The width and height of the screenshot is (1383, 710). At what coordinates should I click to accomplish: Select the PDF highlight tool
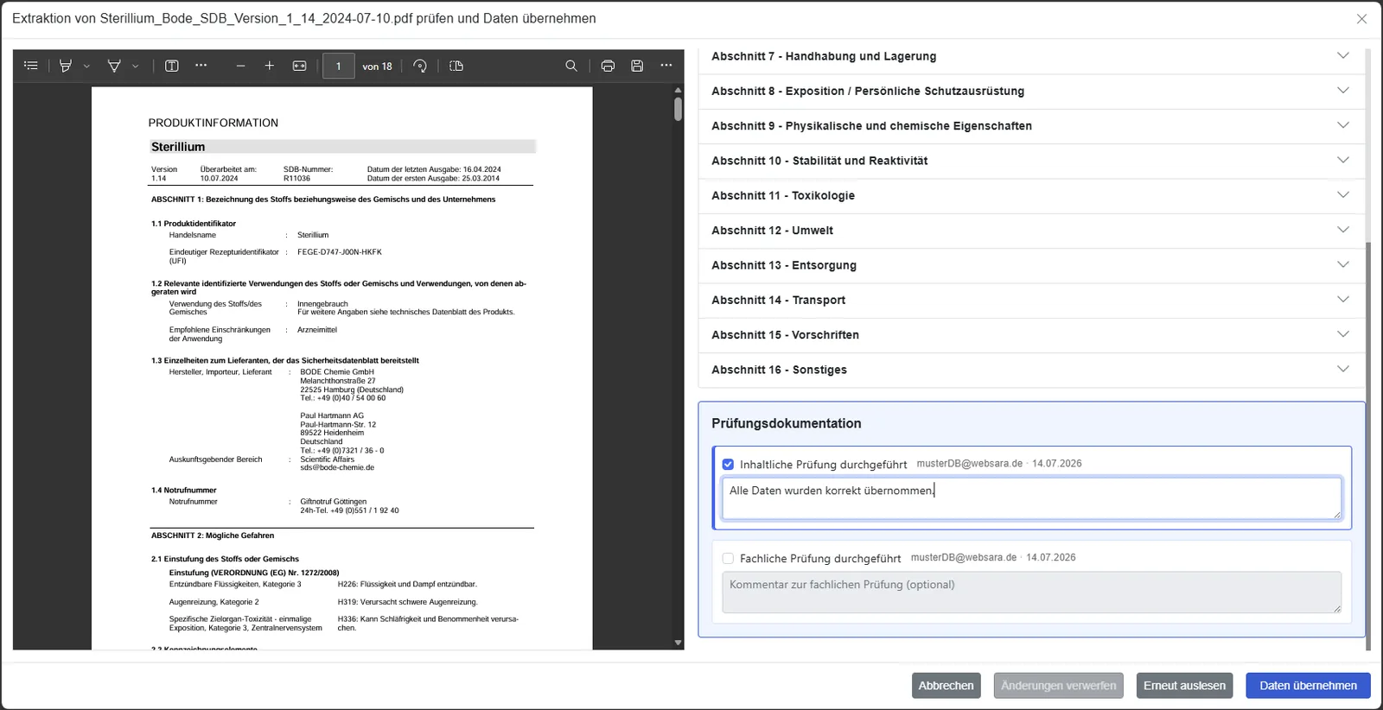pyautogui.click(x=65, y=66)
